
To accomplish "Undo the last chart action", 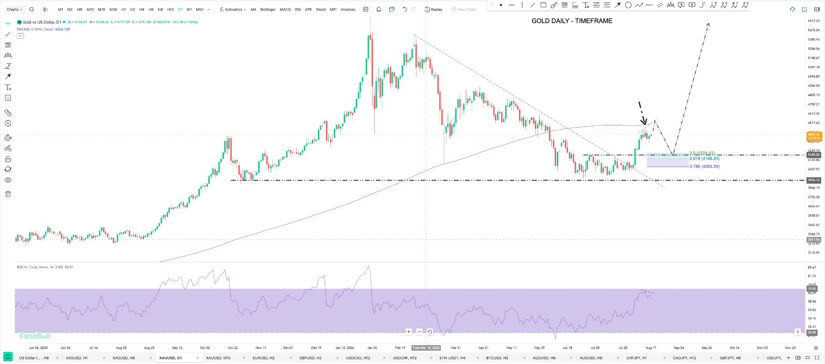I will [405, 9].
